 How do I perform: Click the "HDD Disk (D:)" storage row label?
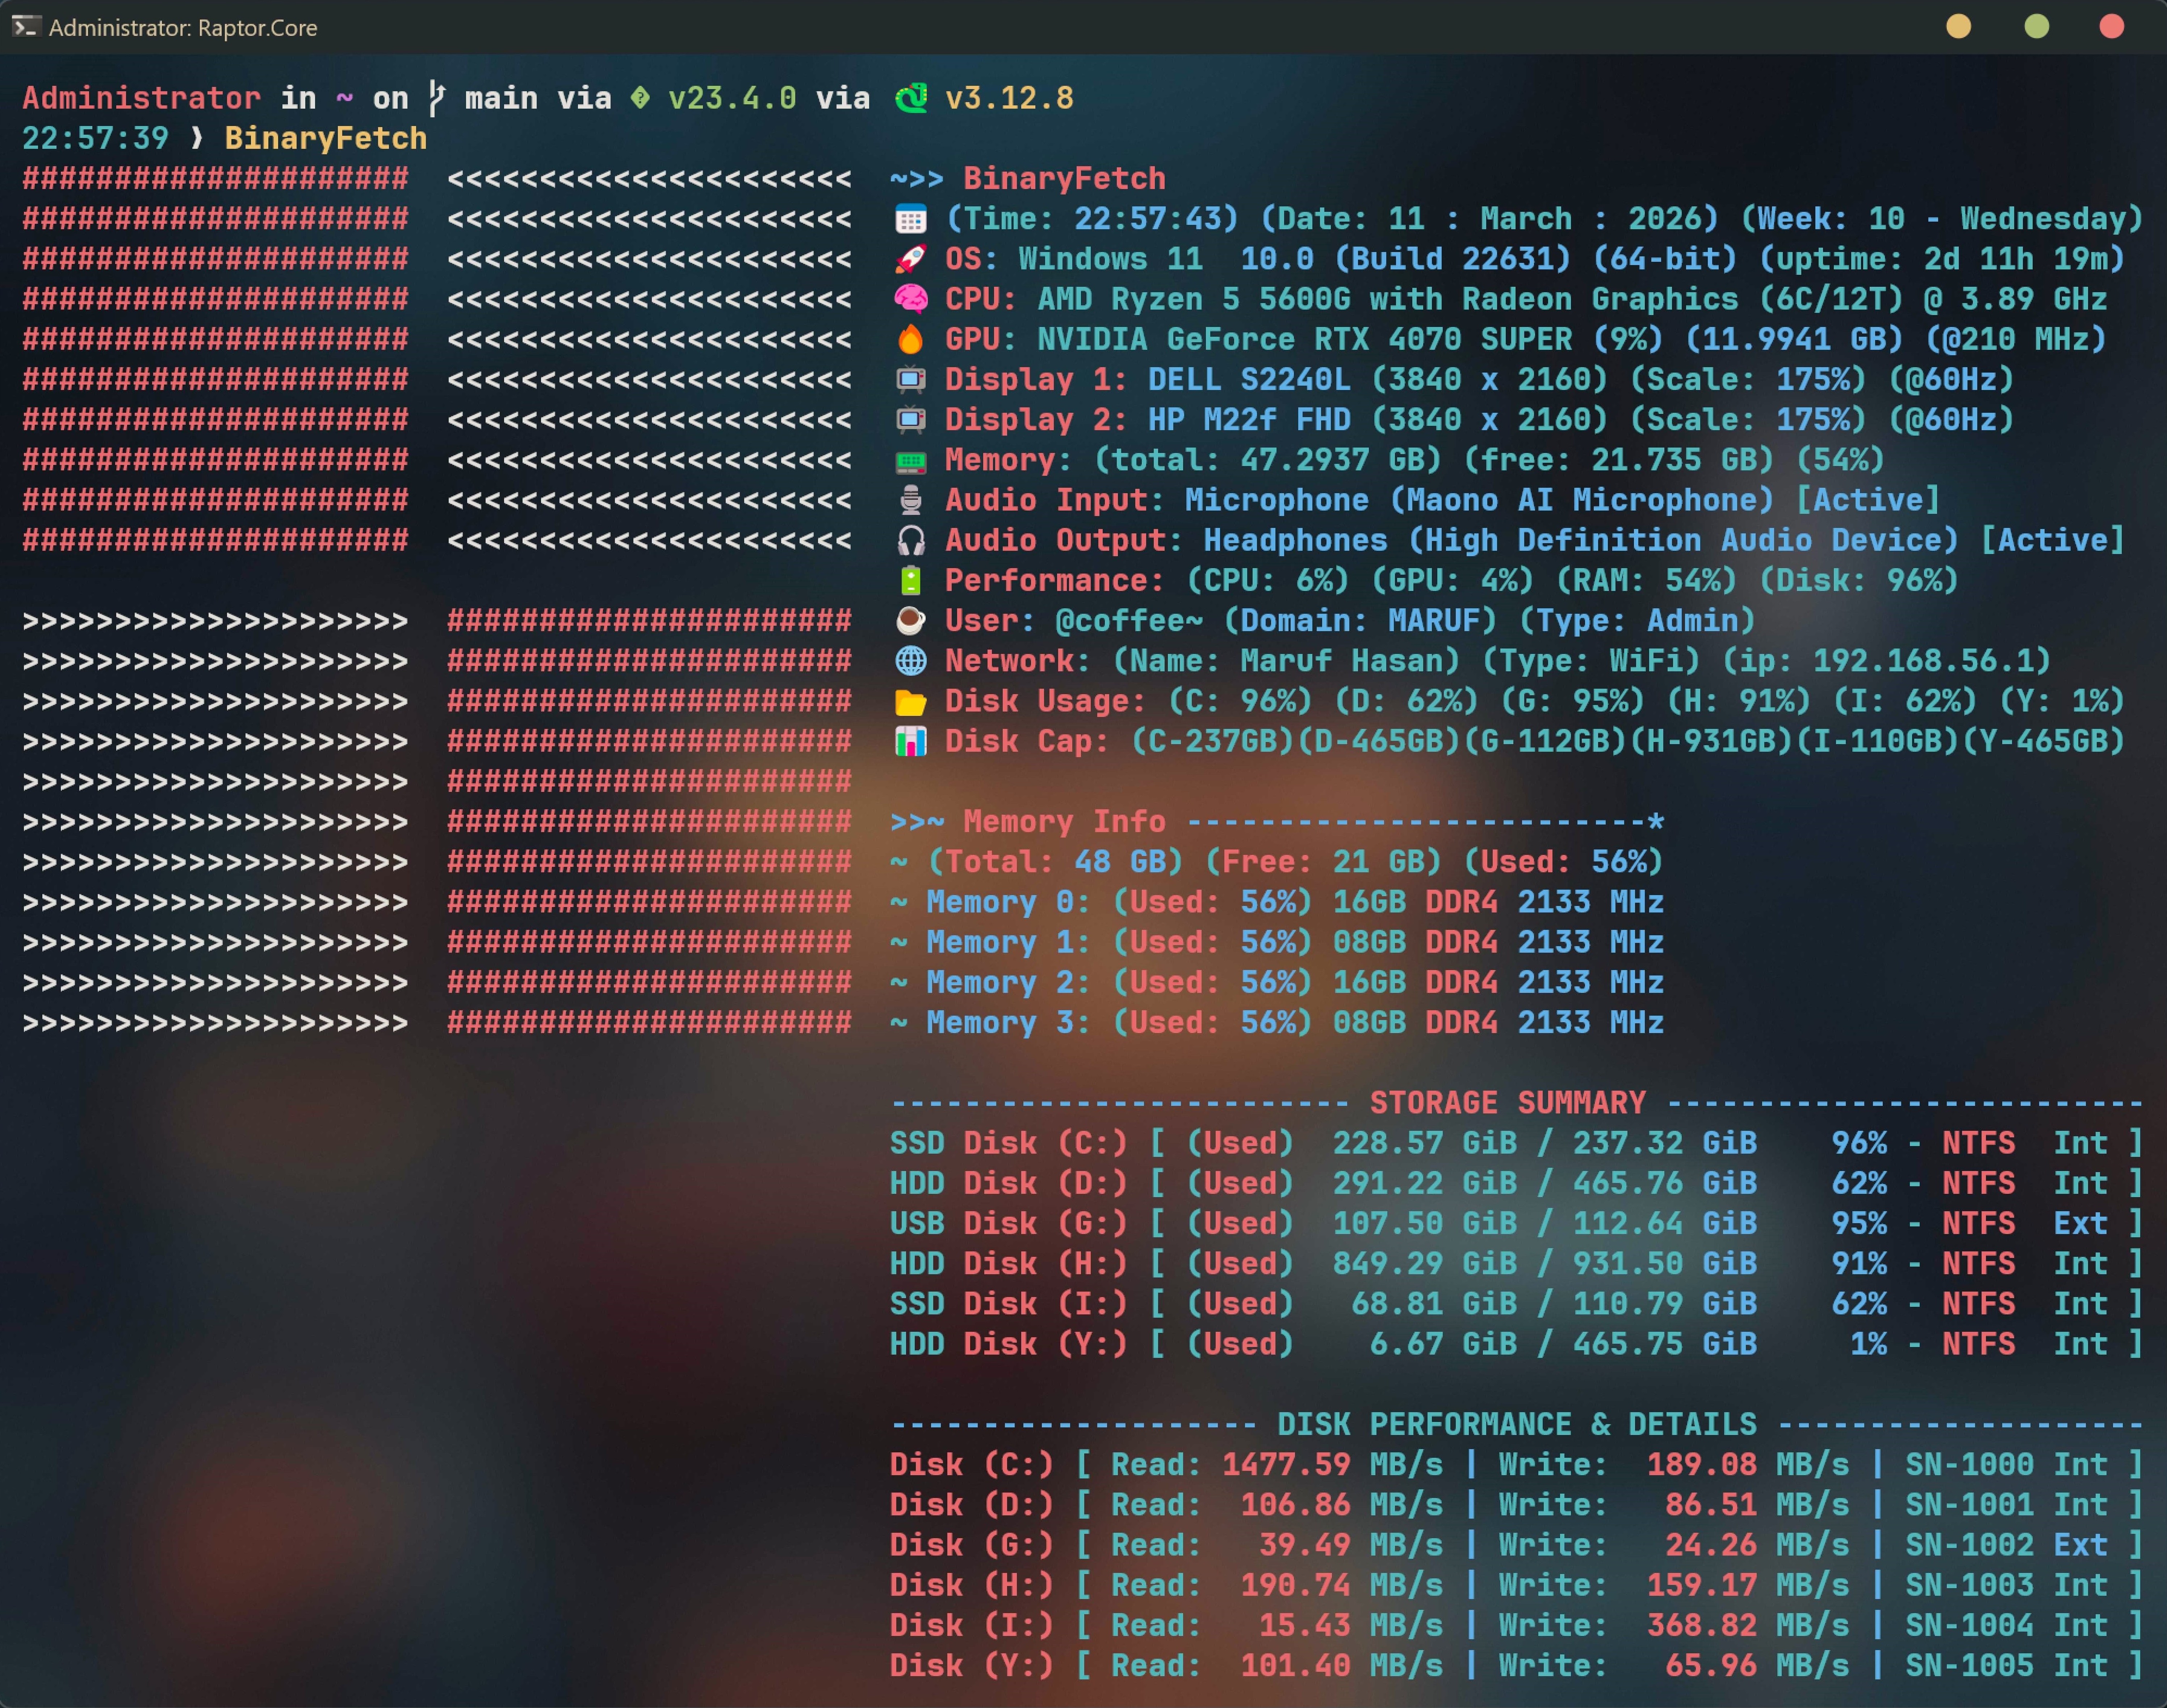pyautogui.click(x=1009, y=1183)
